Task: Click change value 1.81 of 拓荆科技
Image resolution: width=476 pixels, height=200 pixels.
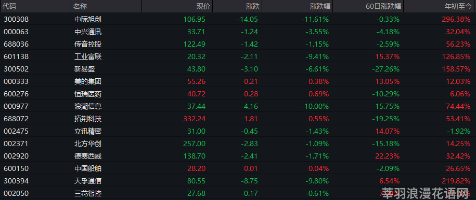Action: pyautogui.click(x=251, y=119)
